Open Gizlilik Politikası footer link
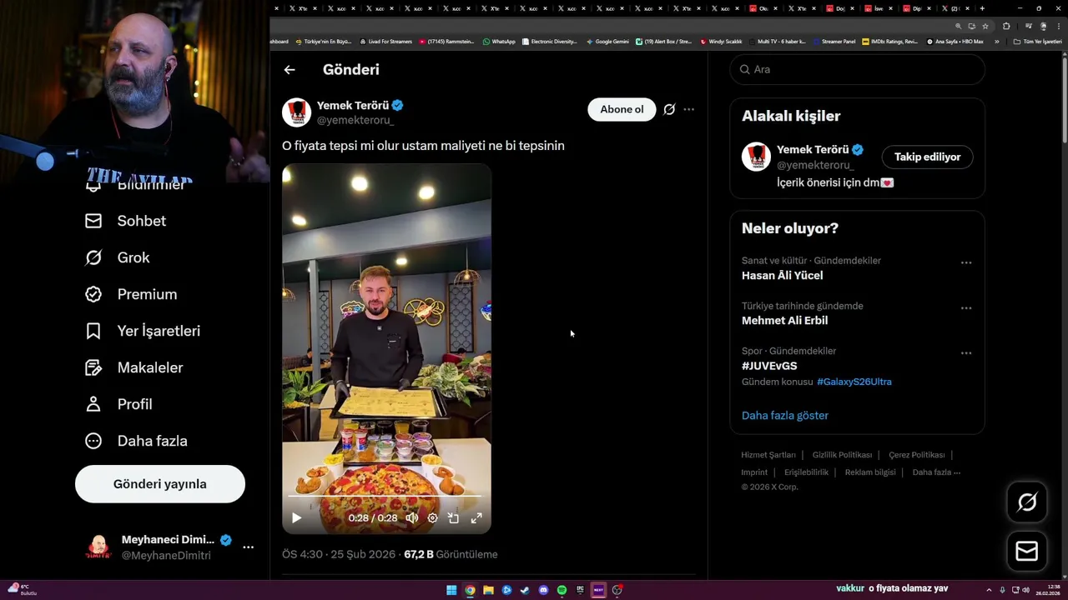This screenshot has height=600, width=1068. pyautogui.click(x=842, y=455)
